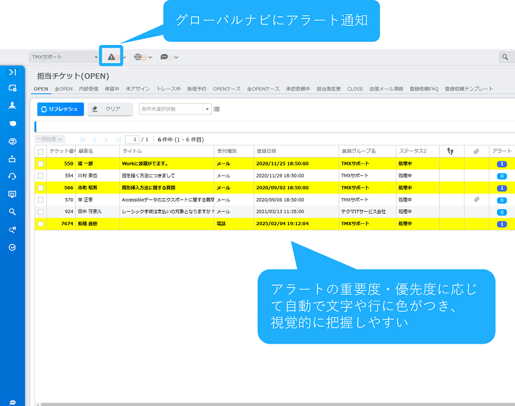Open the 一括処理 bulk action dropdown
This screenshot has height=406, width=515.
pyautogui.click(x=50, y=139)
